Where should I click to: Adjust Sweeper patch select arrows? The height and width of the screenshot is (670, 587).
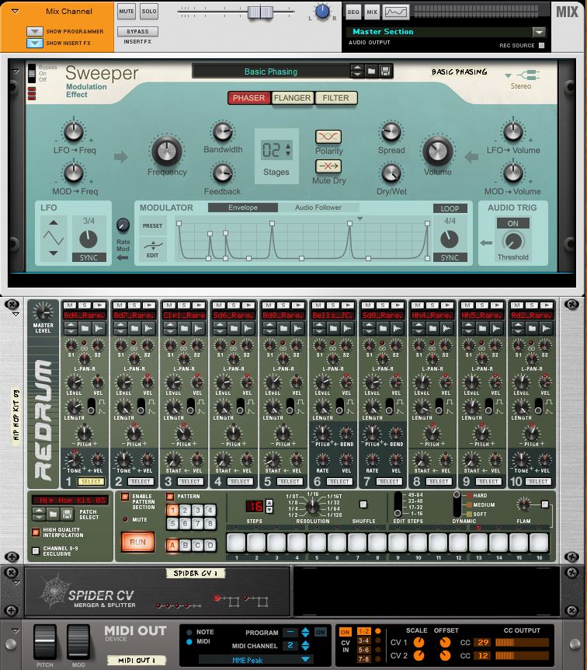(x=357, y=72)
